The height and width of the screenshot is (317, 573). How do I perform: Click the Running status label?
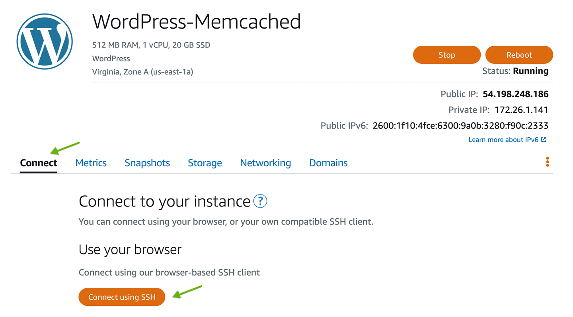pos(531,71)
